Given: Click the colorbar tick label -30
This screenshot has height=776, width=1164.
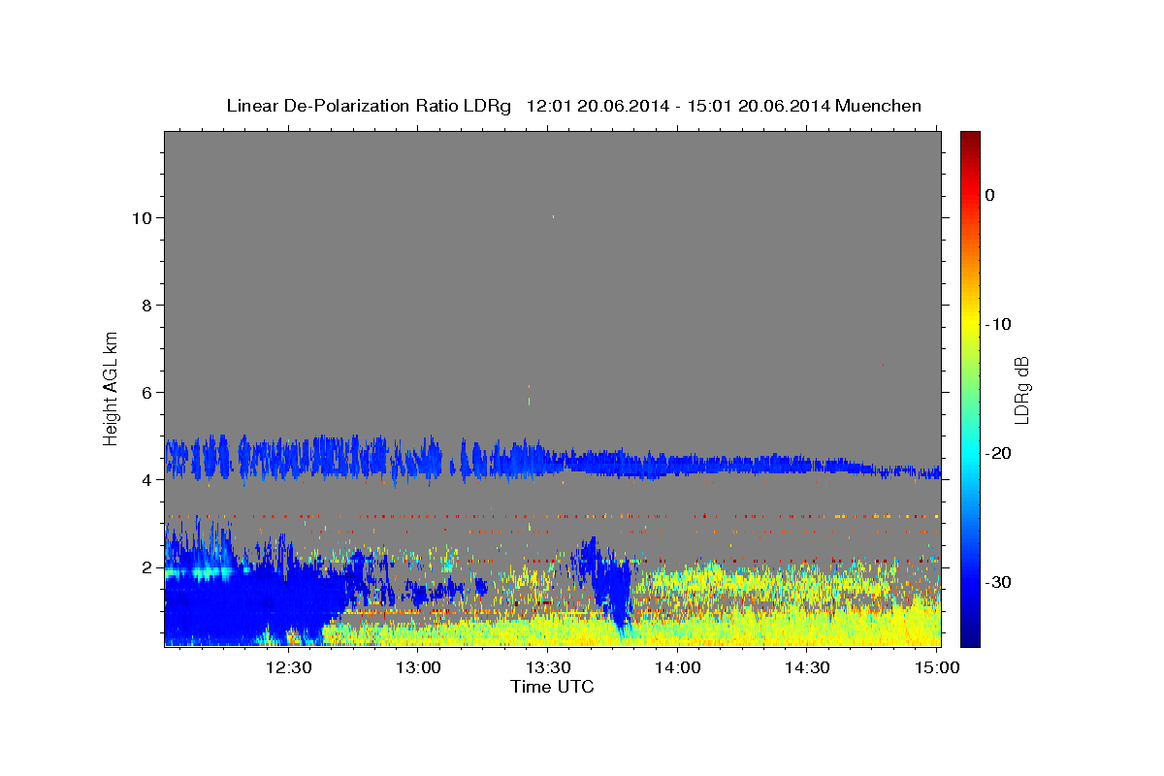Looking at the screenshot, I should (x=998, y=582).
